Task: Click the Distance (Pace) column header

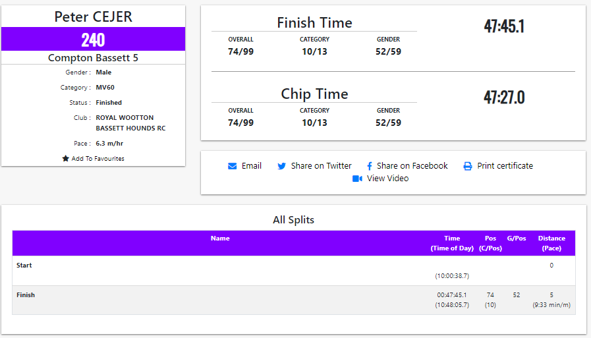Action: point(551,243)
